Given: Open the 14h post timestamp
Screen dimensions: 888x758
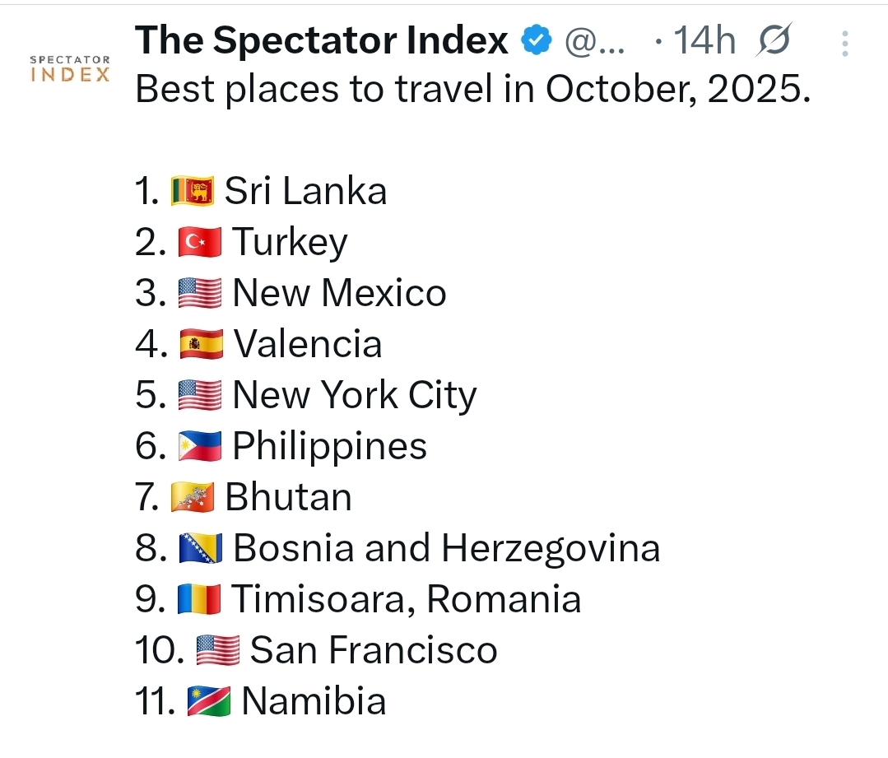Looking at the screenshot, I should coord(704,40).
